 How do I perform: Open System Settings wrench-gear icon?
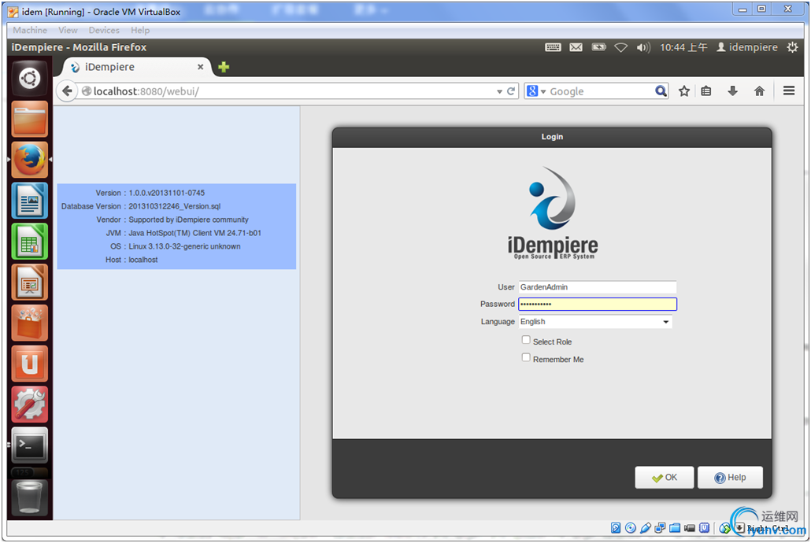pyautogui.click(x=29, y=405)
